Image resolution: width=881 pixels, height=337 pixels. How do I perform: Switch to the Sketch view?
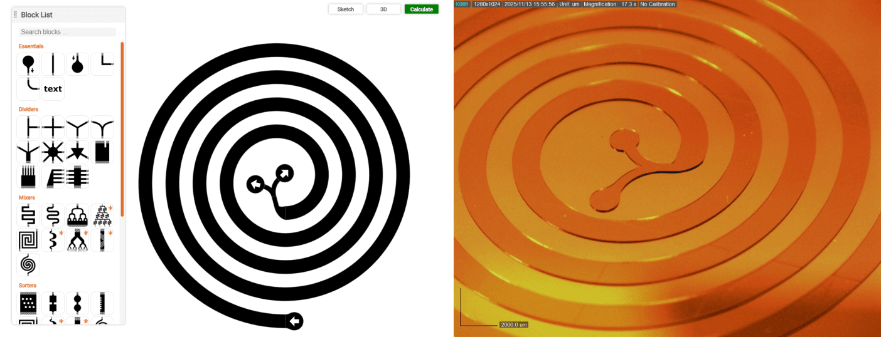tap(346, 9)
